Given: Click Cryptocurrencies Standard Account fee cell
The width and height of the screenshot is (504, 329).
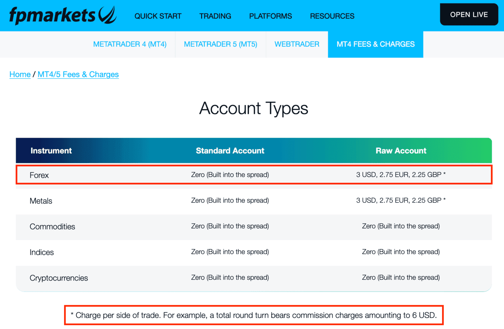Looking at the screenshot, I should pyautogui.click(x=230, y=278).
